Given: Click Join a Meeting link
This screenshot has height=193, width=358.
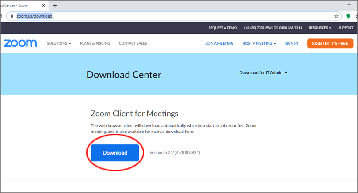Looking at the screenshot, I should pos(219,43).
